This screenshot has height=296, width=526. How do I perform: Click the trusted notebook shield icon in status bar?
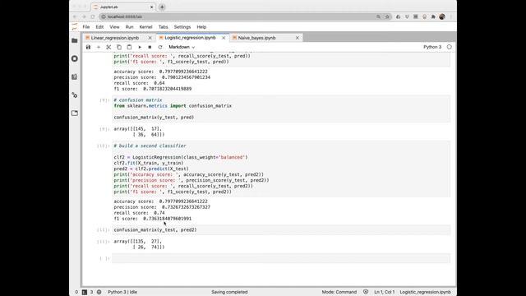tap(366, 292)
